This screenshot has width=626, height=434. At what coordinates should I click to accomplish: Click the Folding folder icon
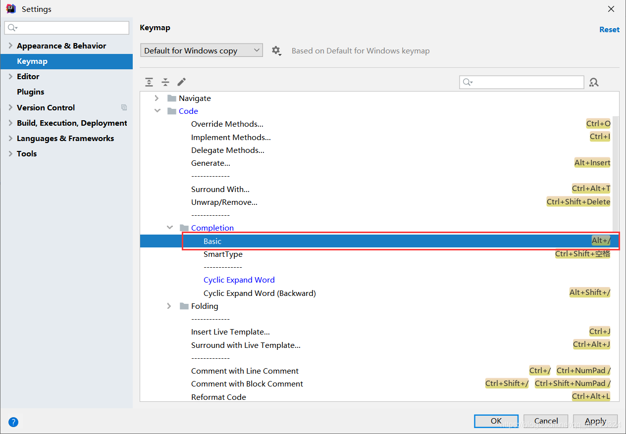point(184,306)
